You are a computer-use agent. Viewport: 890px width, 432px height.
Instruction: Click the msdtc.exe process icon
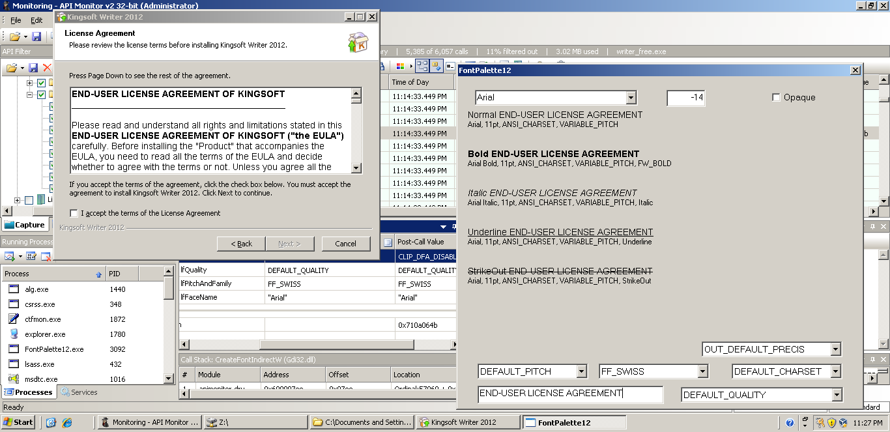tap(14, 379)
